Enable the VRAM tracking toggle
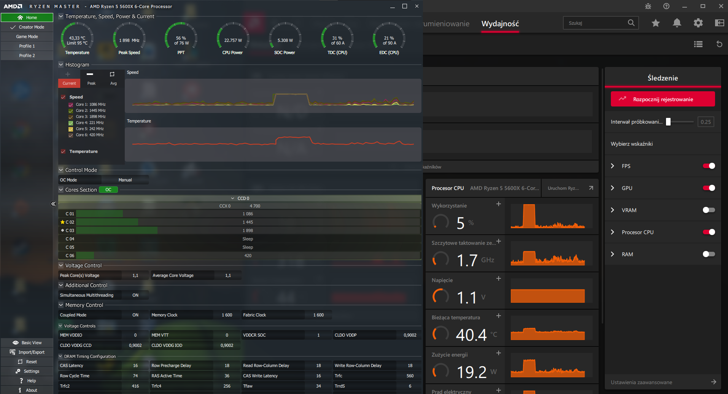 click(x=709, y=210)
